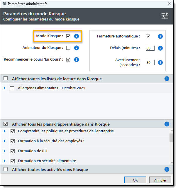Enable the Animateur du Kiosque checkbox

click(68, 48)
